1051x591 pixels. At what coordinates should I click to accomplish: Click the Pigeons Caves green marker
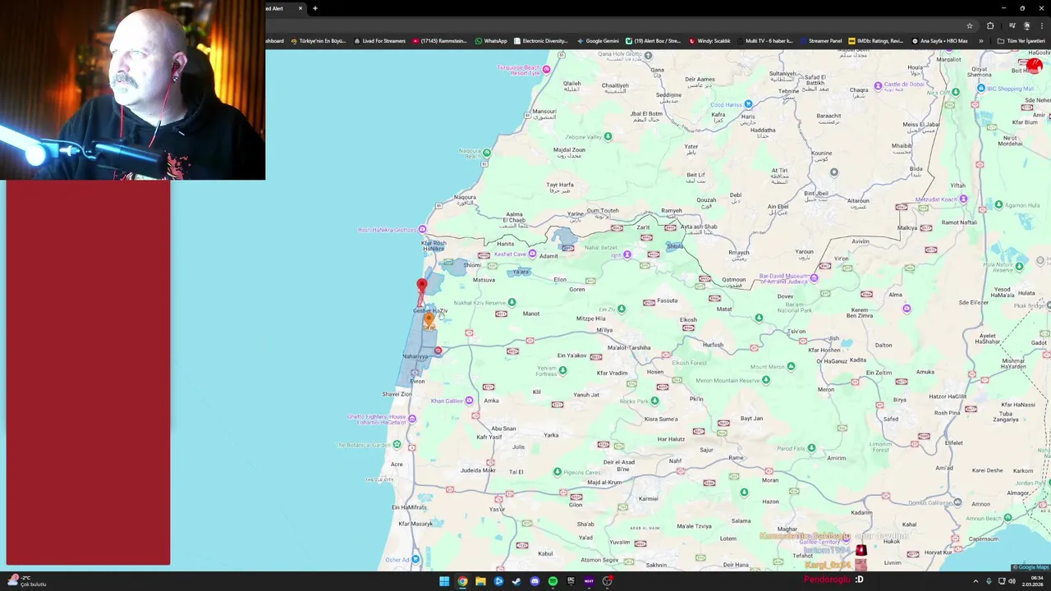558,472
